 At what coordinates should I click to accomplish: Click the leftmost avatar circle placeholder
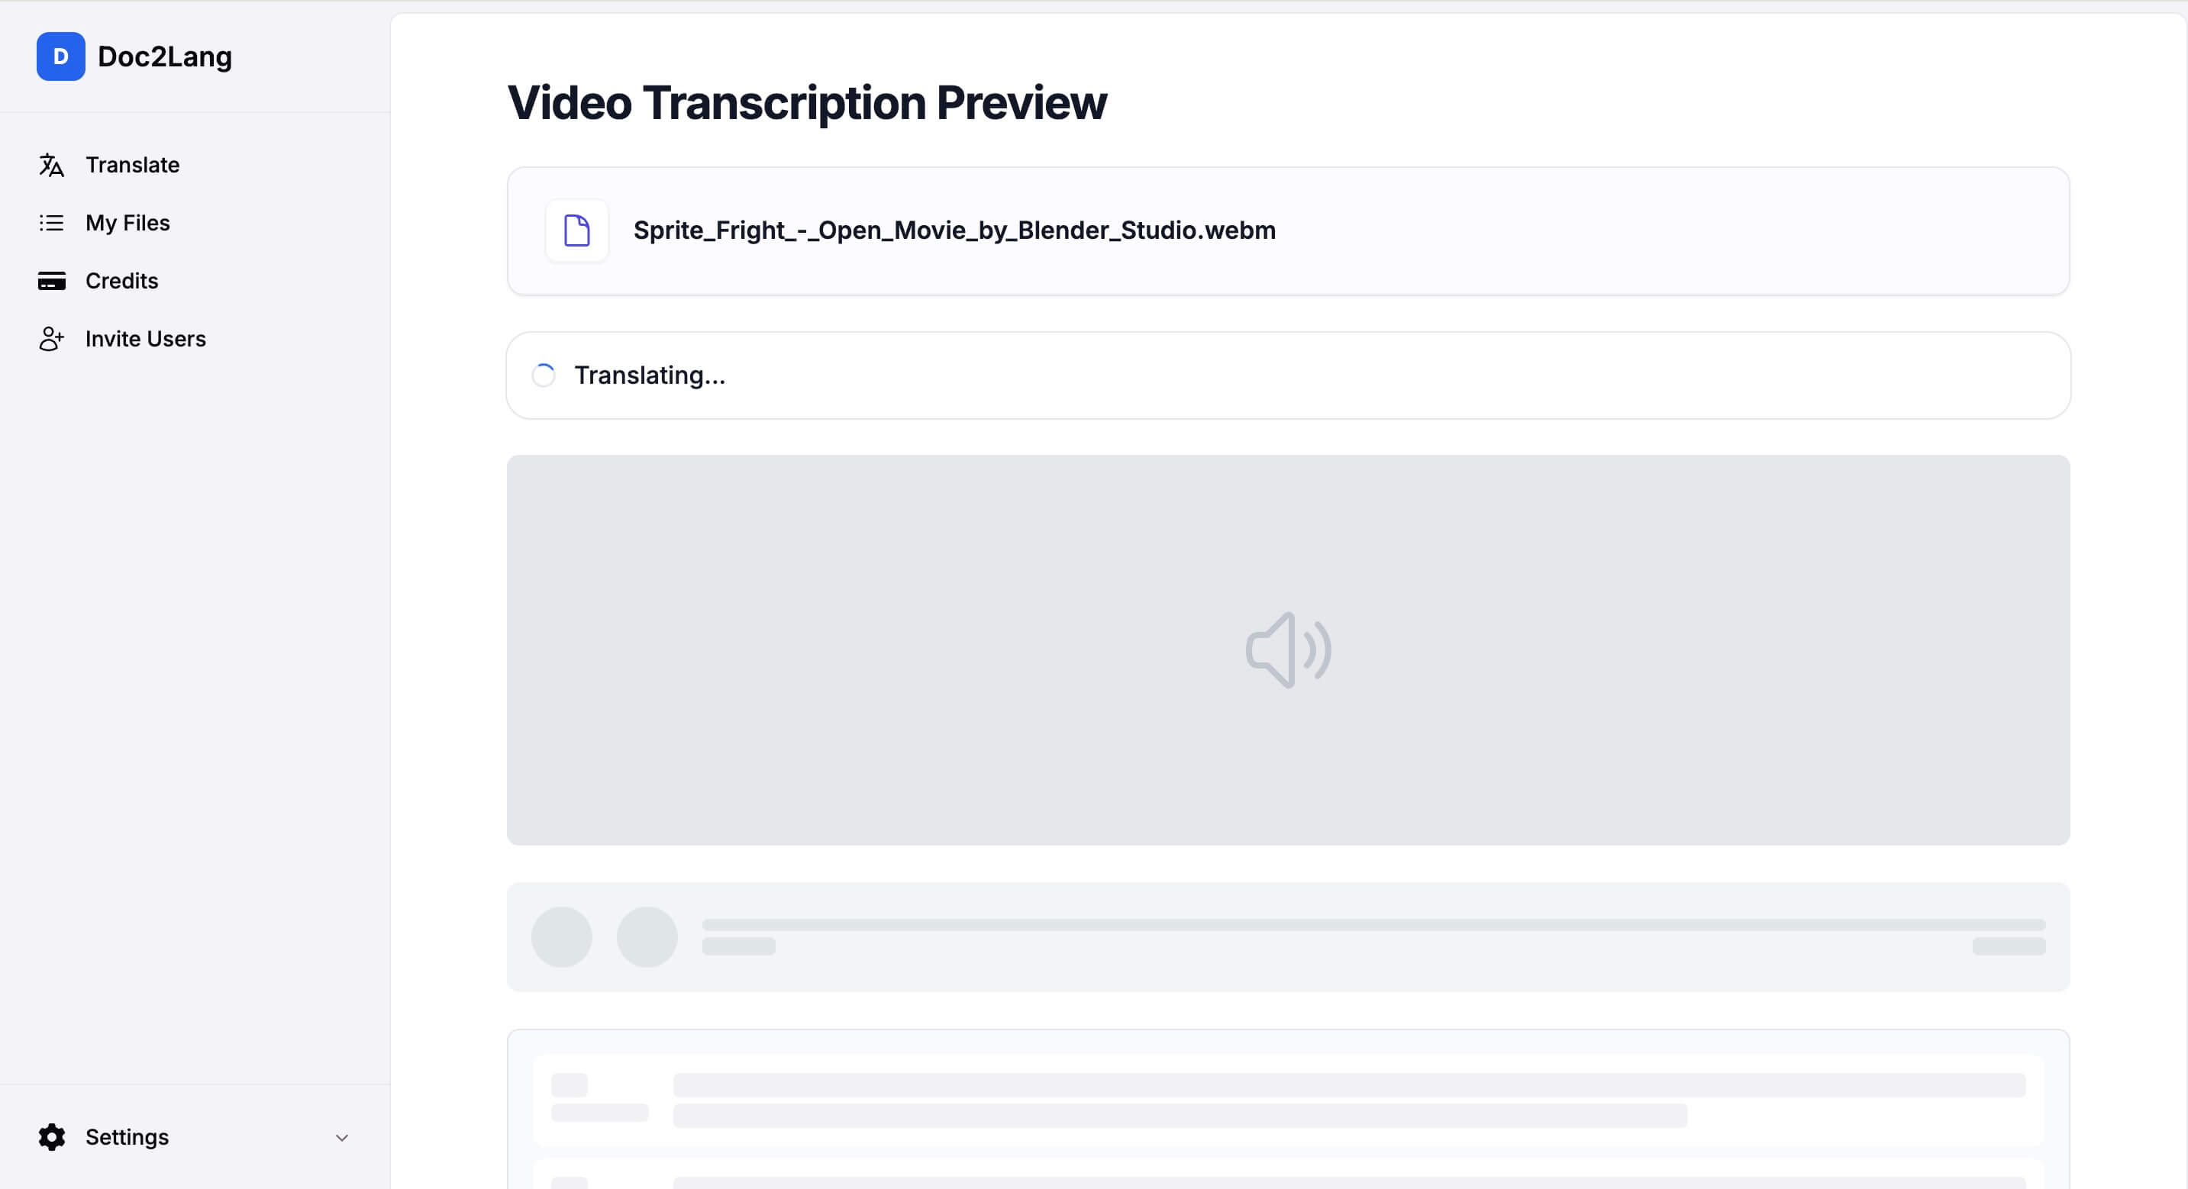[x=561, y=936]
